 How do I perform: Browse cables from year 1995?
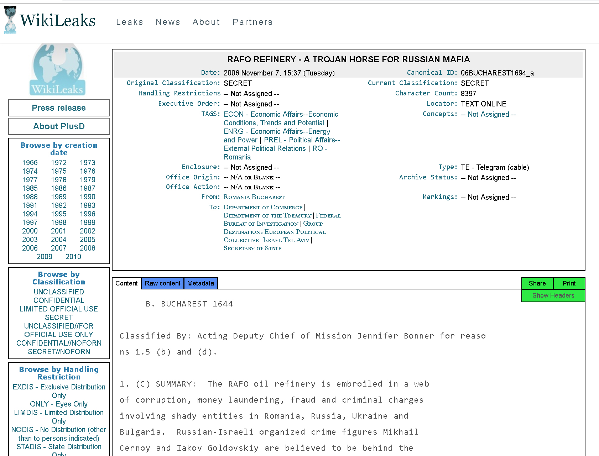click(59, 214)
